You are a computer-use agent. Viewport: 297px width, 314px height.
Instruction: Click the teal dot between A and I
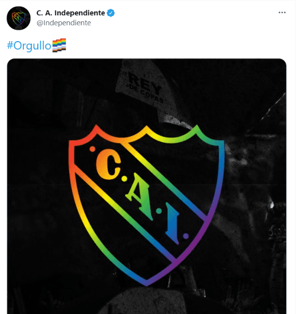[159, 211]
